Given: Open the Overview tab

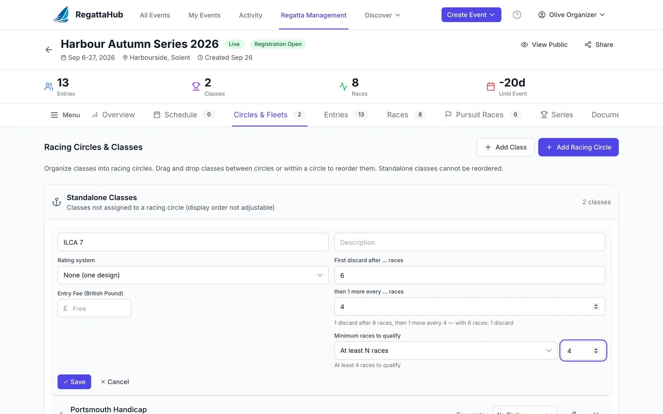Looking at the screenshot, I should click(x=113, y=115).
